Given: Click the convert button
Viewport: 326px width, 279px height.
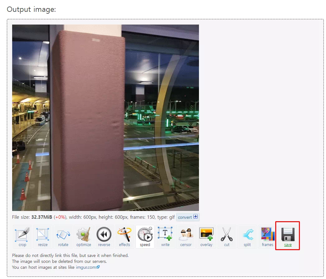Looking at the screenshot, I should (188, 217).
